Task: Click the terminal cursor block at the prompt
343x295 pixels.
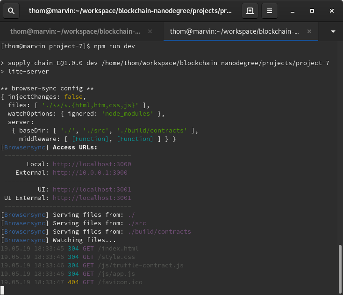Action: (2, 290)
